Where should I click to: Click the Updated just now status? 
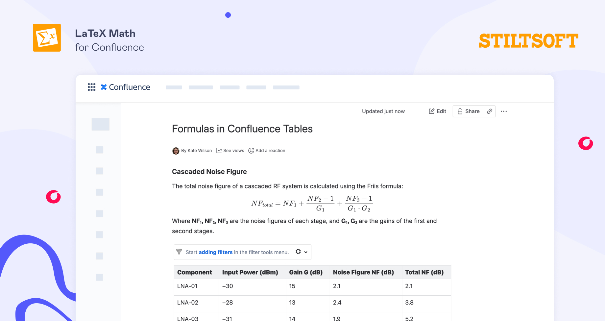(383, 111)
